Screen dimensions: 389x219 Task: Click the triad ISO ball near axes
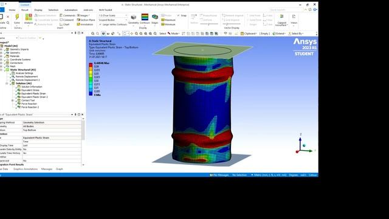coord(304,145)
